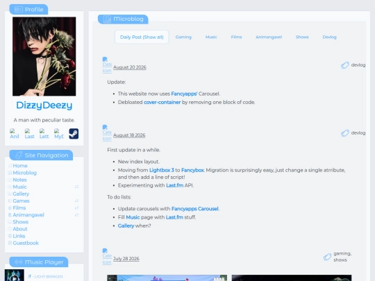
Task: Open the AniList profile icon link
Action: pyautogui.click(x=15, y=134)
